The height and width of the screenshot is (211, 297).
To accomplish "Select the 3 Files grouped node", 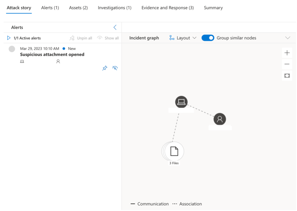I will (173, 151).
